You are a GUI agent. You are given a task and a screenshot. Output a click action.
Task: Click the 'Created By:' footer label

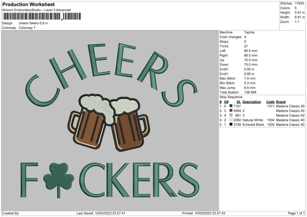(x=11, y=213)
